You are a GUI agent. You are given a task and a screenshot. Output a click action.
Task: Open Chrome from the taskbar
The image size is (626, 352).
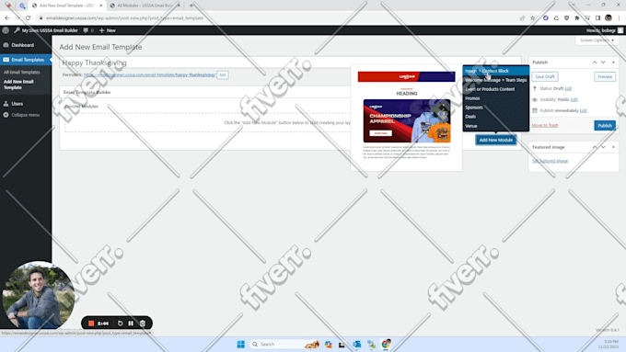tap(386, 344)
